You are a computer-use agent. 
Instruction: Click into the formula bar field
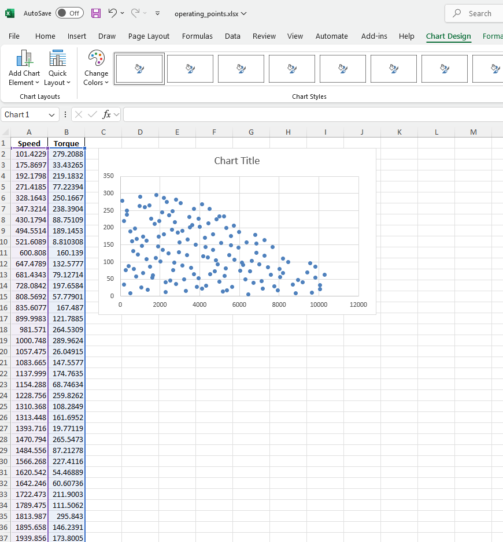pos(313,114)
